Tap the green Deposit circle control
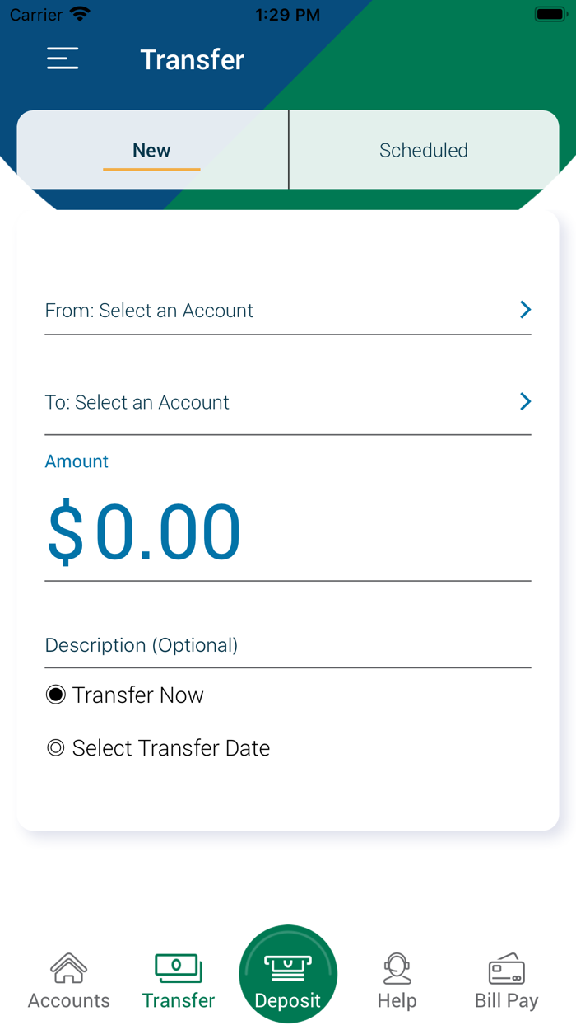 click(x=288, y=973)
